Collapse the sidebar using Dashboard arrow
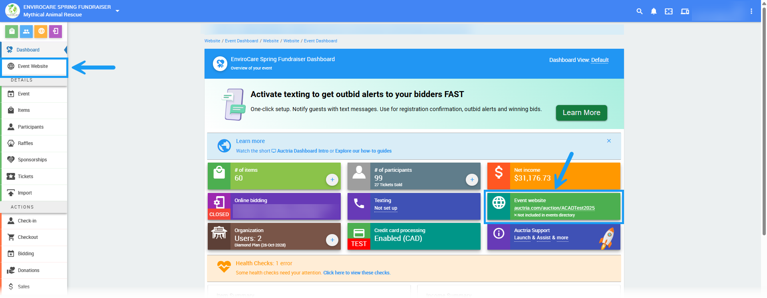The image size is (767, 298). pyautogui.click(x=65, y=50)
